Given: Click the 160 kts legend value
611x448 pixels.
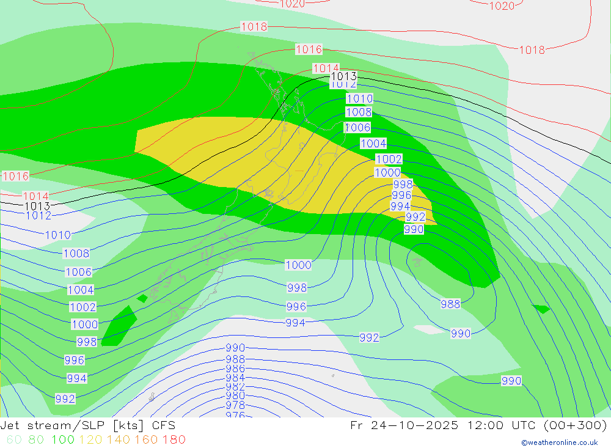Looking at the screenshot, I should coord(146,439).
